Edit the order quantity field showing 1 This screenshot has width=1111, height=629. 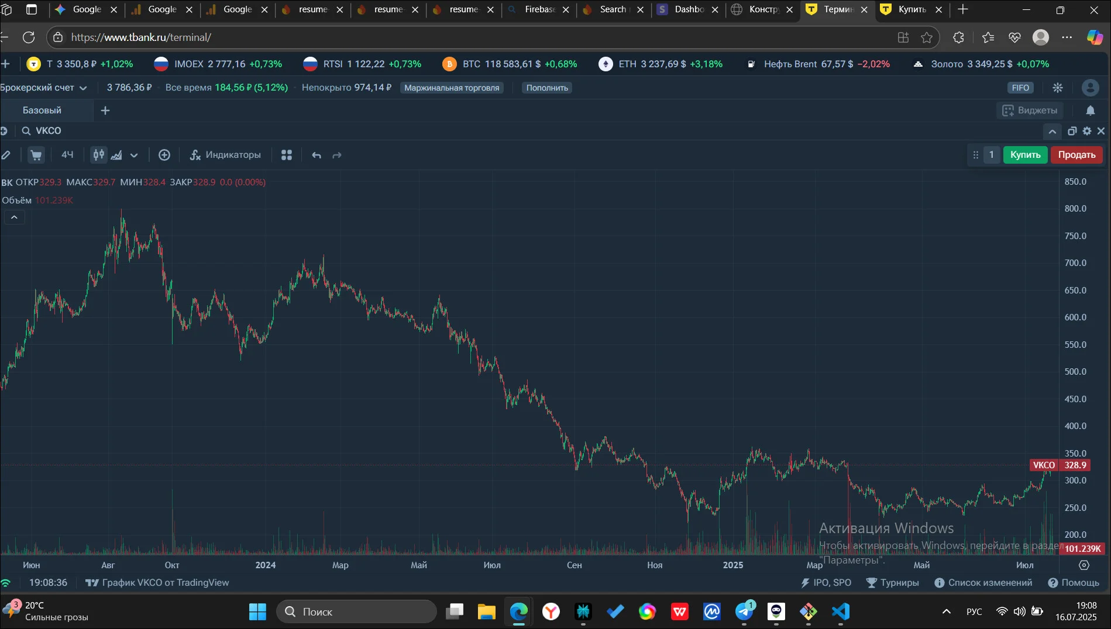[991, 154]
